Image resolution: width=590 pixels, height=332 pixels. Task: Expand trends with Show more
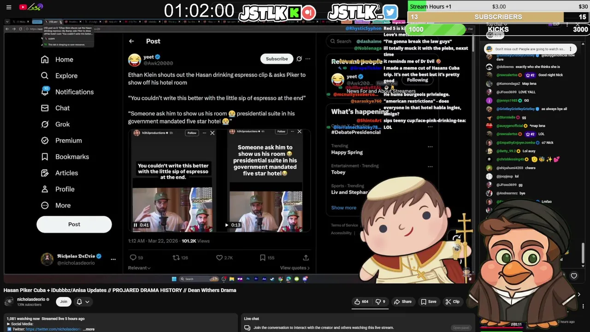pyautogui.click(x=343, y=207)
